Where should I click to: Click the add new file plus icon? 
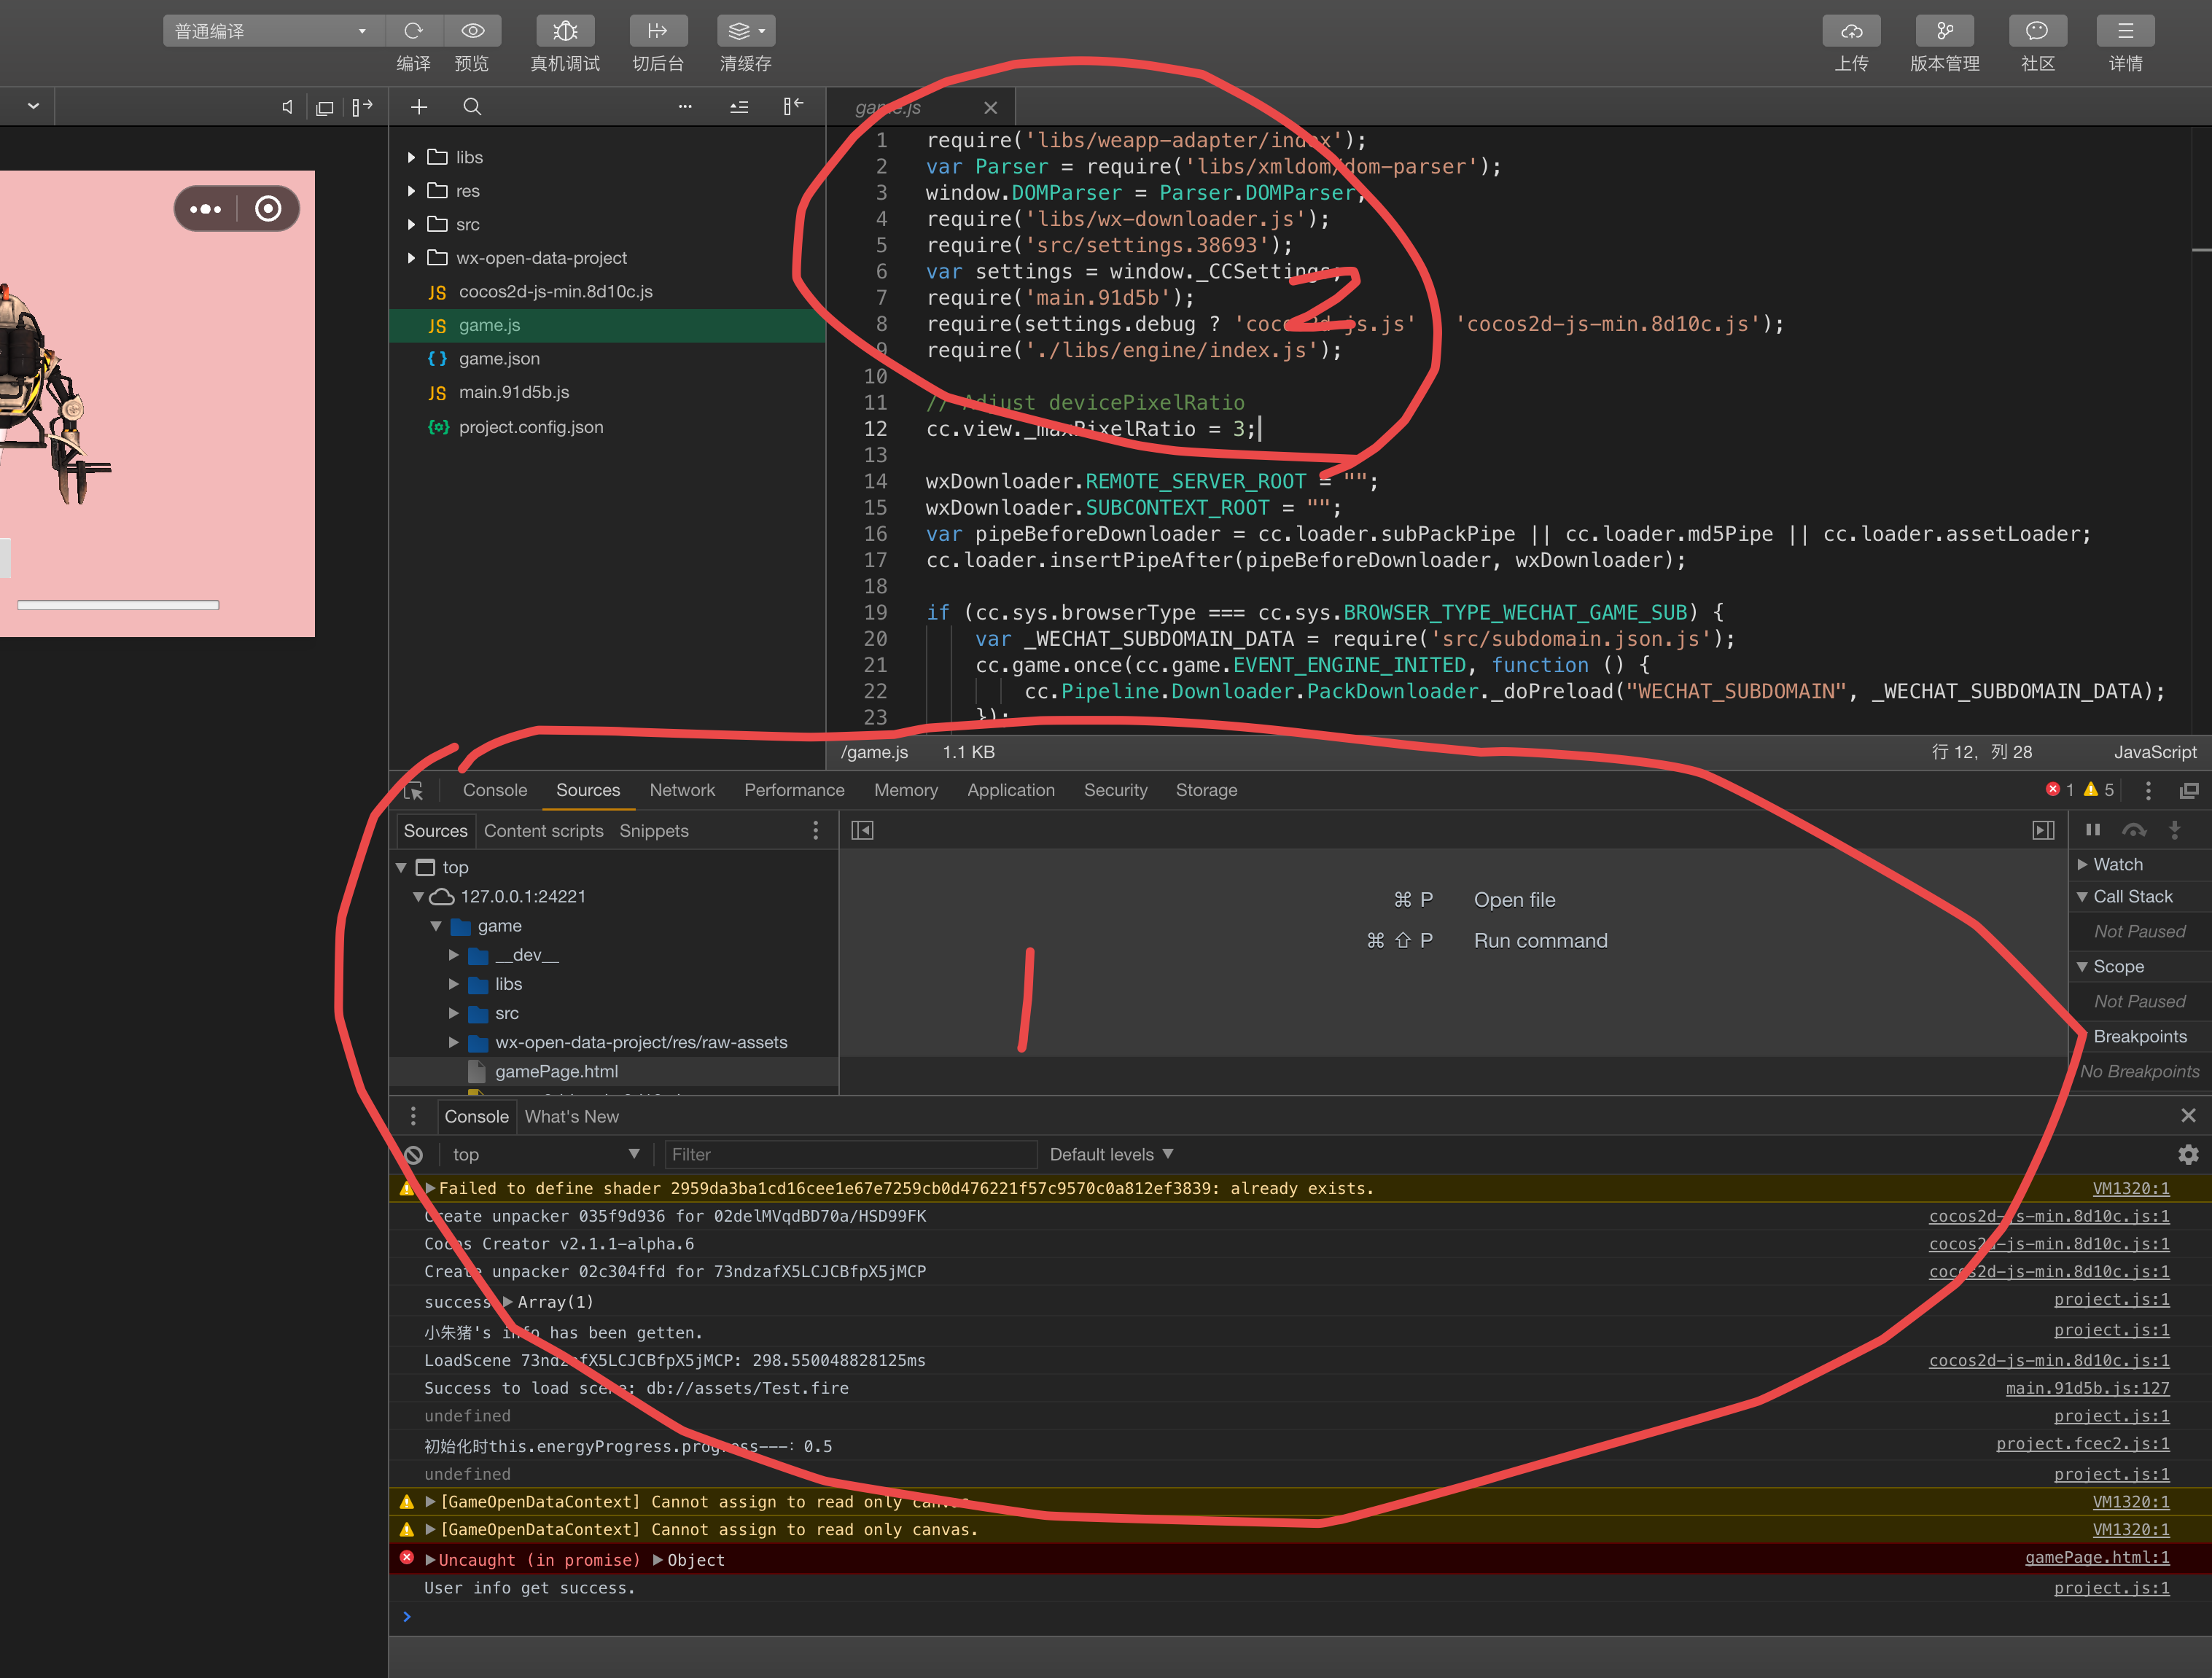click(419, 107)
